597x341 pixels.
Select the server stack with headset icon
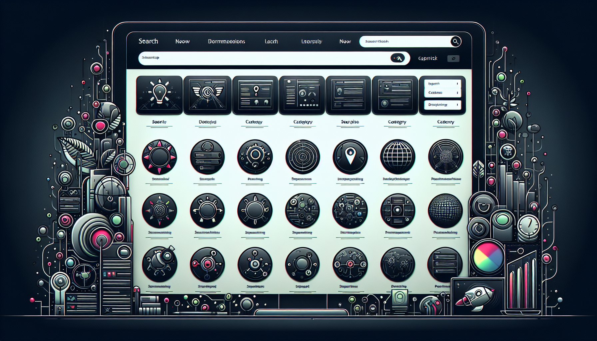[207, 157]
